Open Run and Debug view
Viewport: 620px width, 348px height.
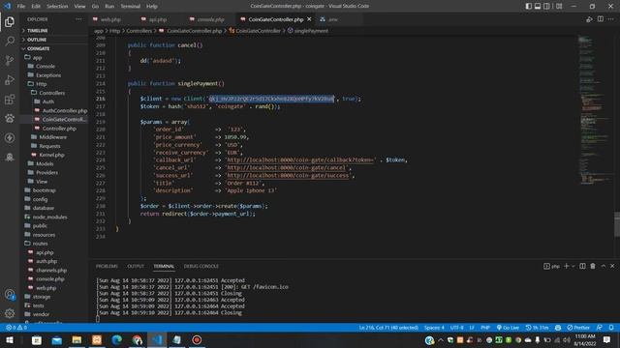pyautogui.click(x=10, y=79)
